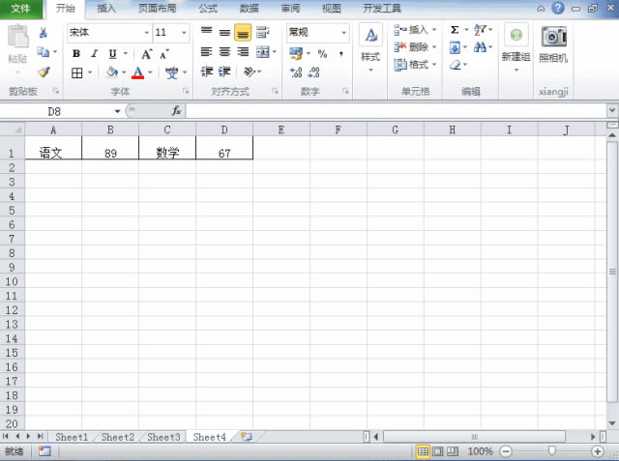Click 照相机 camera button
Image resolution: width=619 pixels, height=461 pixels.
[x=553, y=44]
